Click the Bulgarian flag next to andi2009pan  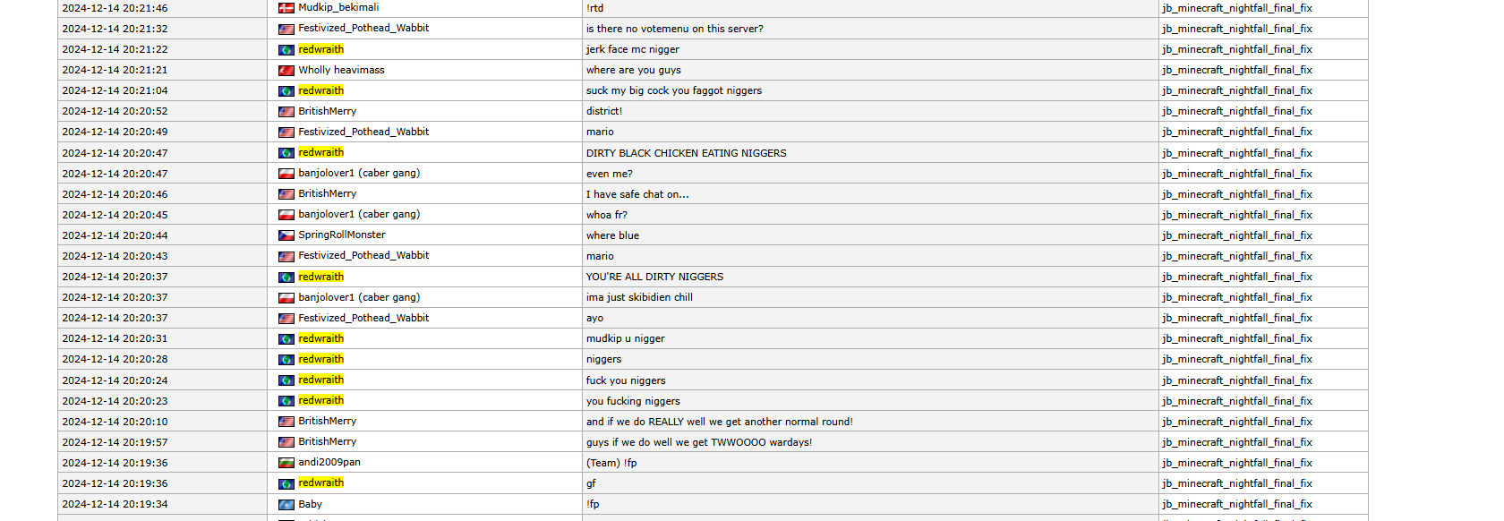(x=286, y=463)
